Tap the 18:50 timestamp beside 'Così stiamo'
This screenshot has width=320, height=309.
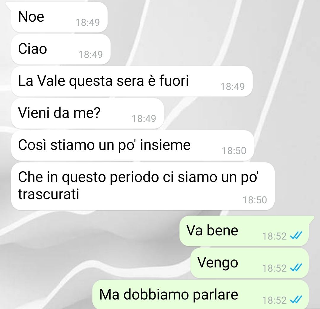234,151
